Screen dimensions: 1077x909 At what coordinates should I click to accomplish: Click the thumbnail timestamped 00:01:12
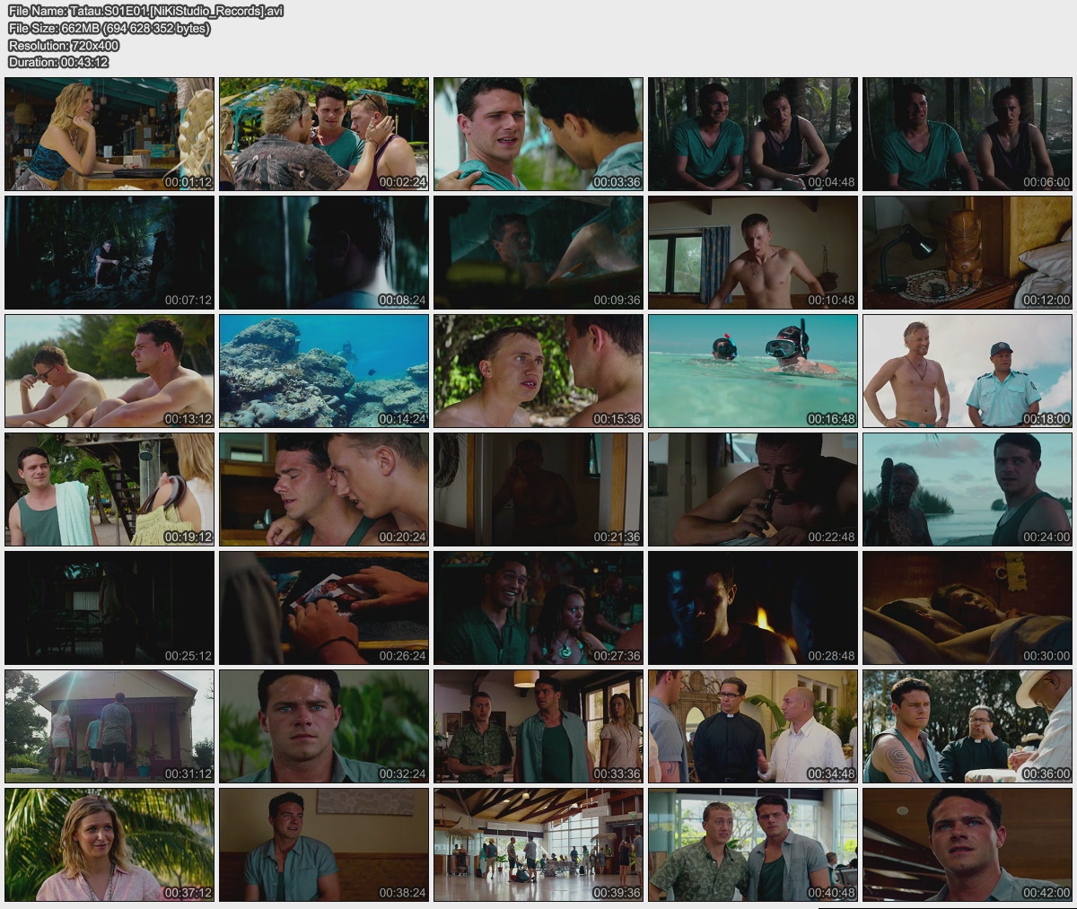click(109, 134)
